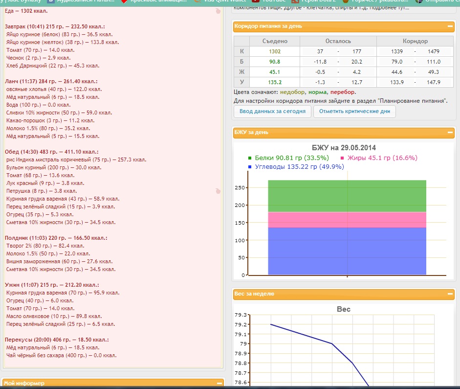Screen dimensions: 460x389
Task: Click the blue carbohydrate segment of the chart
Action: (x=347, y=251)
